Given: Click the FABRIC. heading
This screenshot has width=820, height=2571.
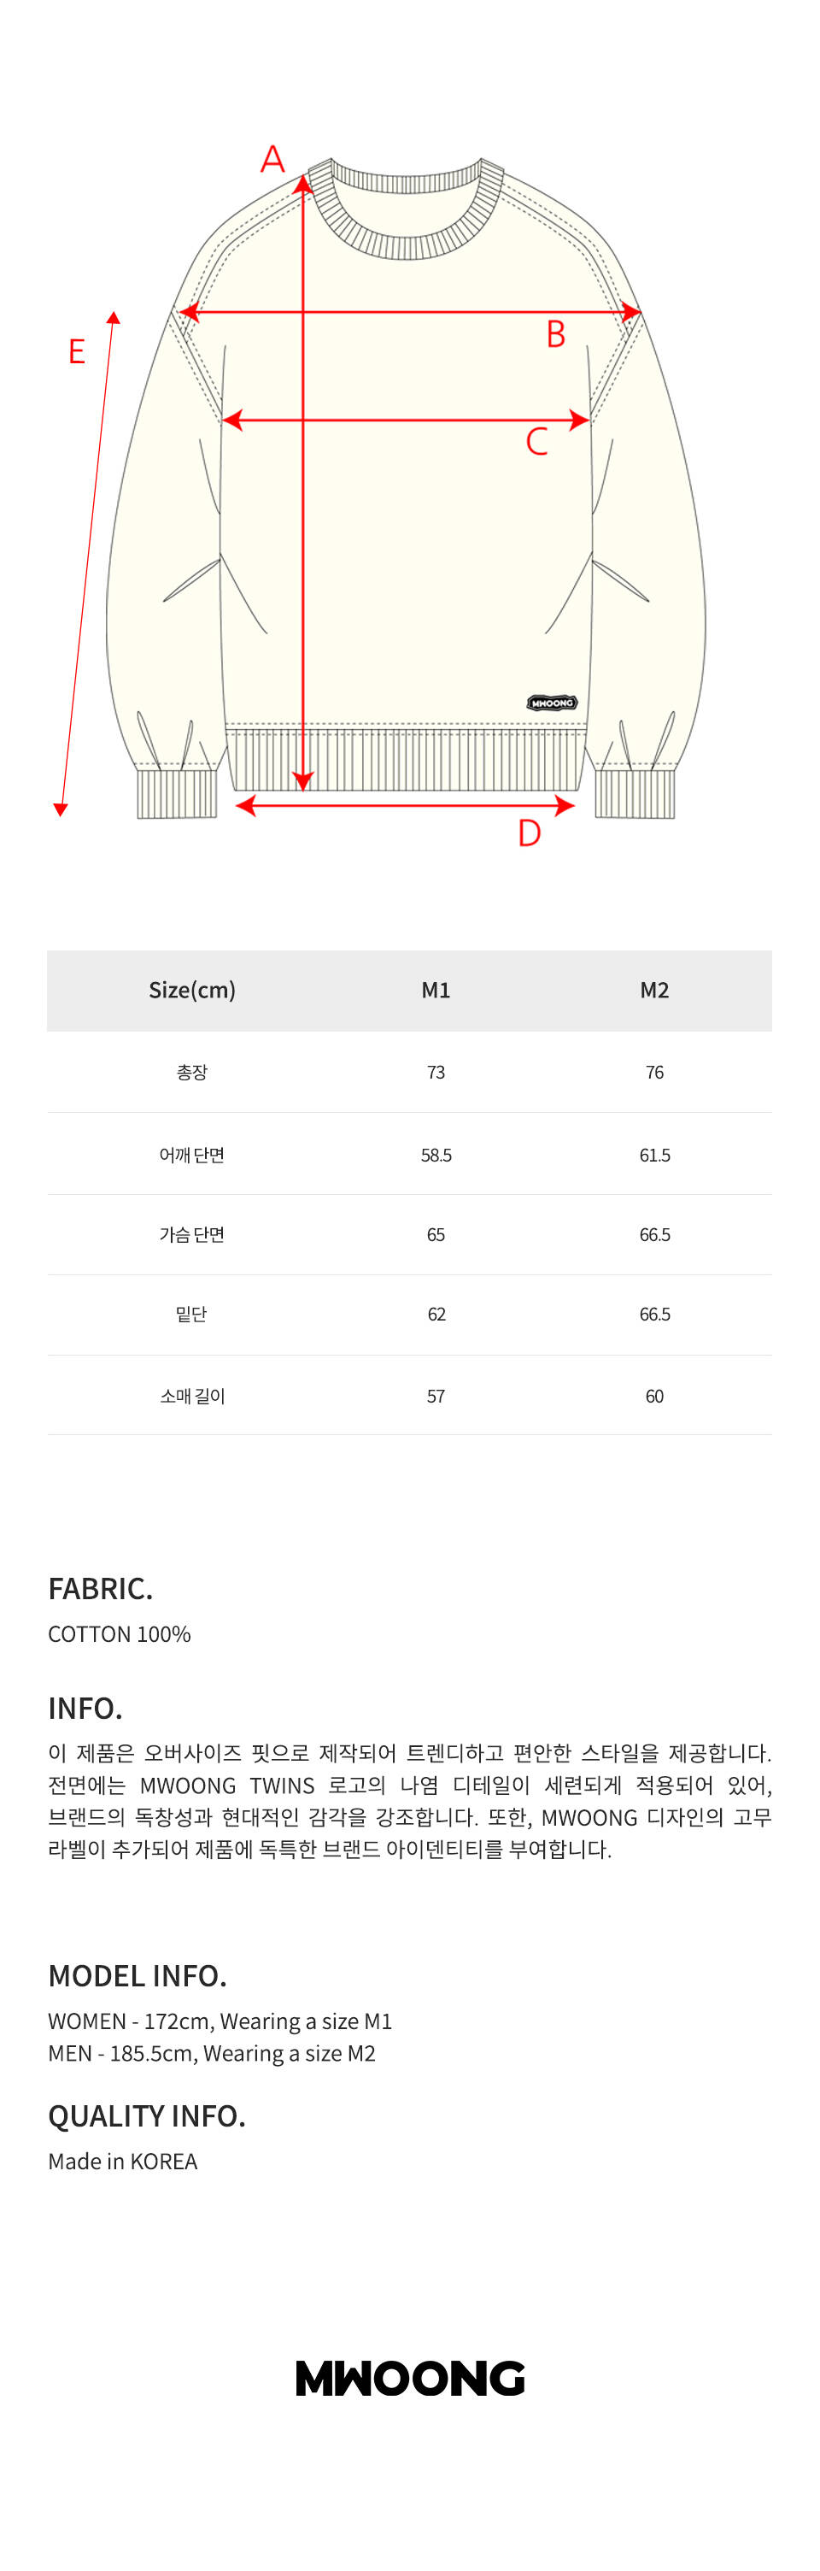Looking at the screenshot, I should (101, 1588).
